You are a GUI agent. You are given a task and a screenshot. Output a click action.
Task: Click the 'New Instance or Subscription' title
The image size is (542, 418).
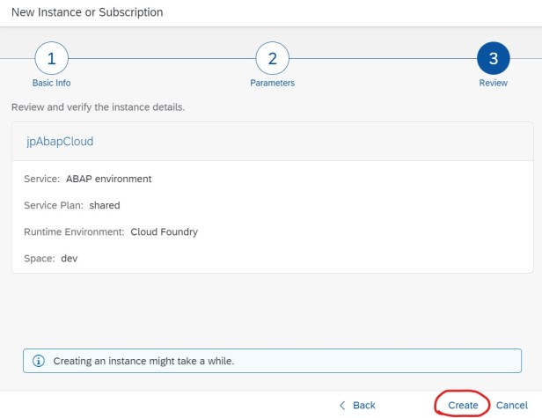87,12
